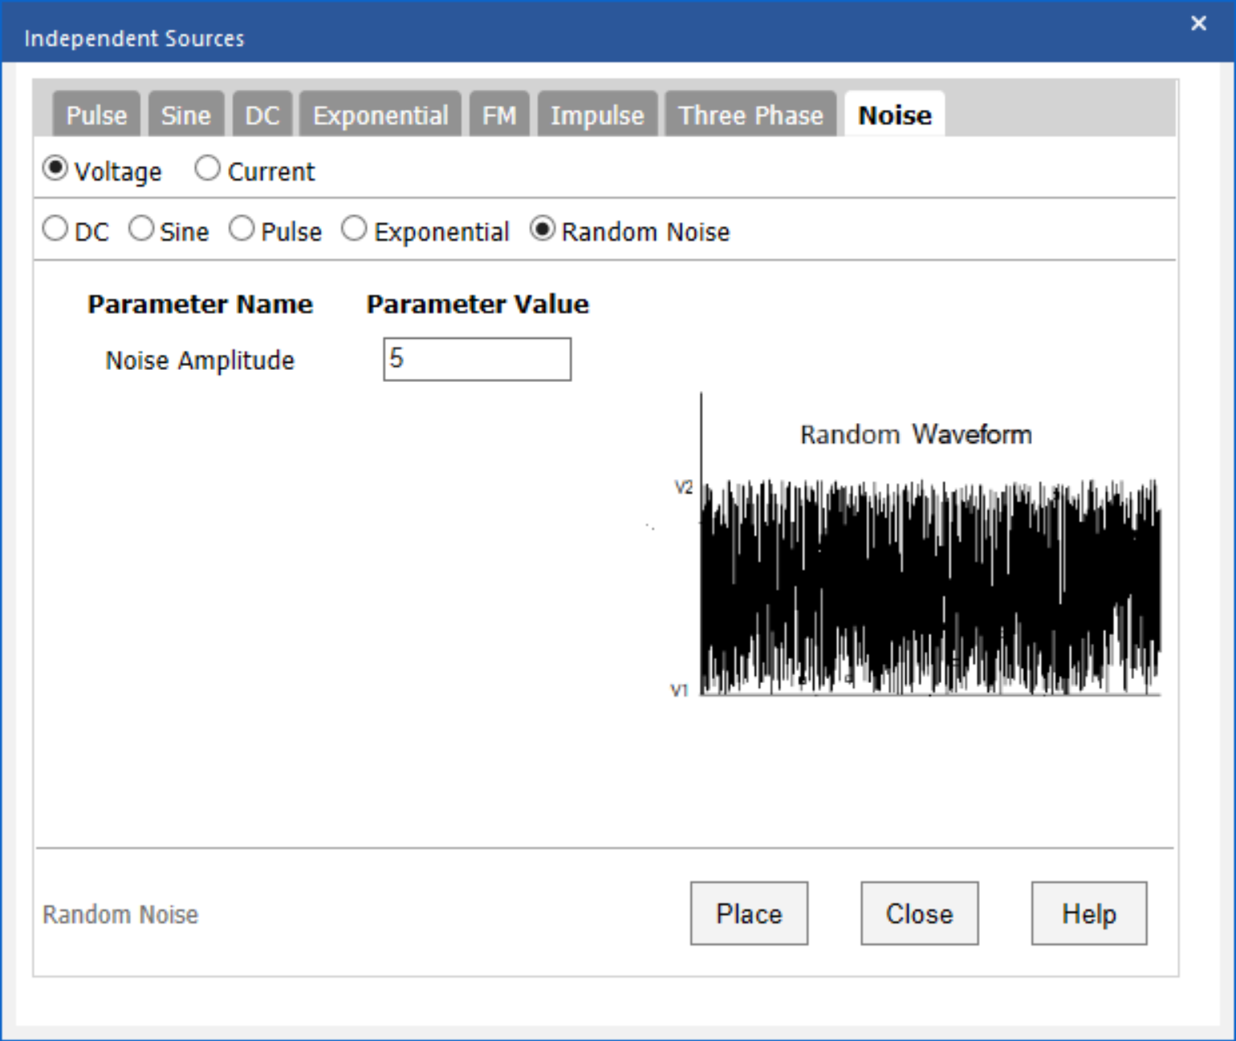Click the Parameter Value heading
The width and height of the screenshot is (1236, 1041).
coord(478,304)
